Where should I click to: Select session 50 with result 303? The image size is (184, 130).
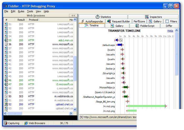pos(39,96)
